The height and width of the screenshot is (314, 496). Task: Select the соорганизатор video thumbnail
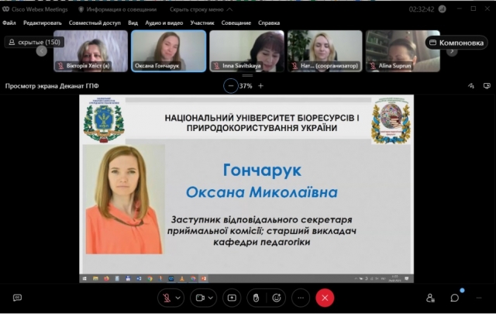[x=325, y=51]
